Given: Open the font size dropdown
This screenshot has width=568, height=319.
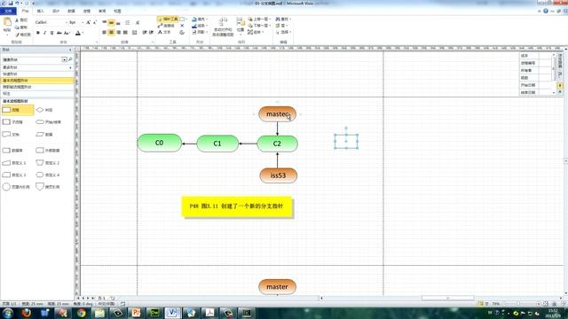Looking at the screenshot, I should point(83,22).
